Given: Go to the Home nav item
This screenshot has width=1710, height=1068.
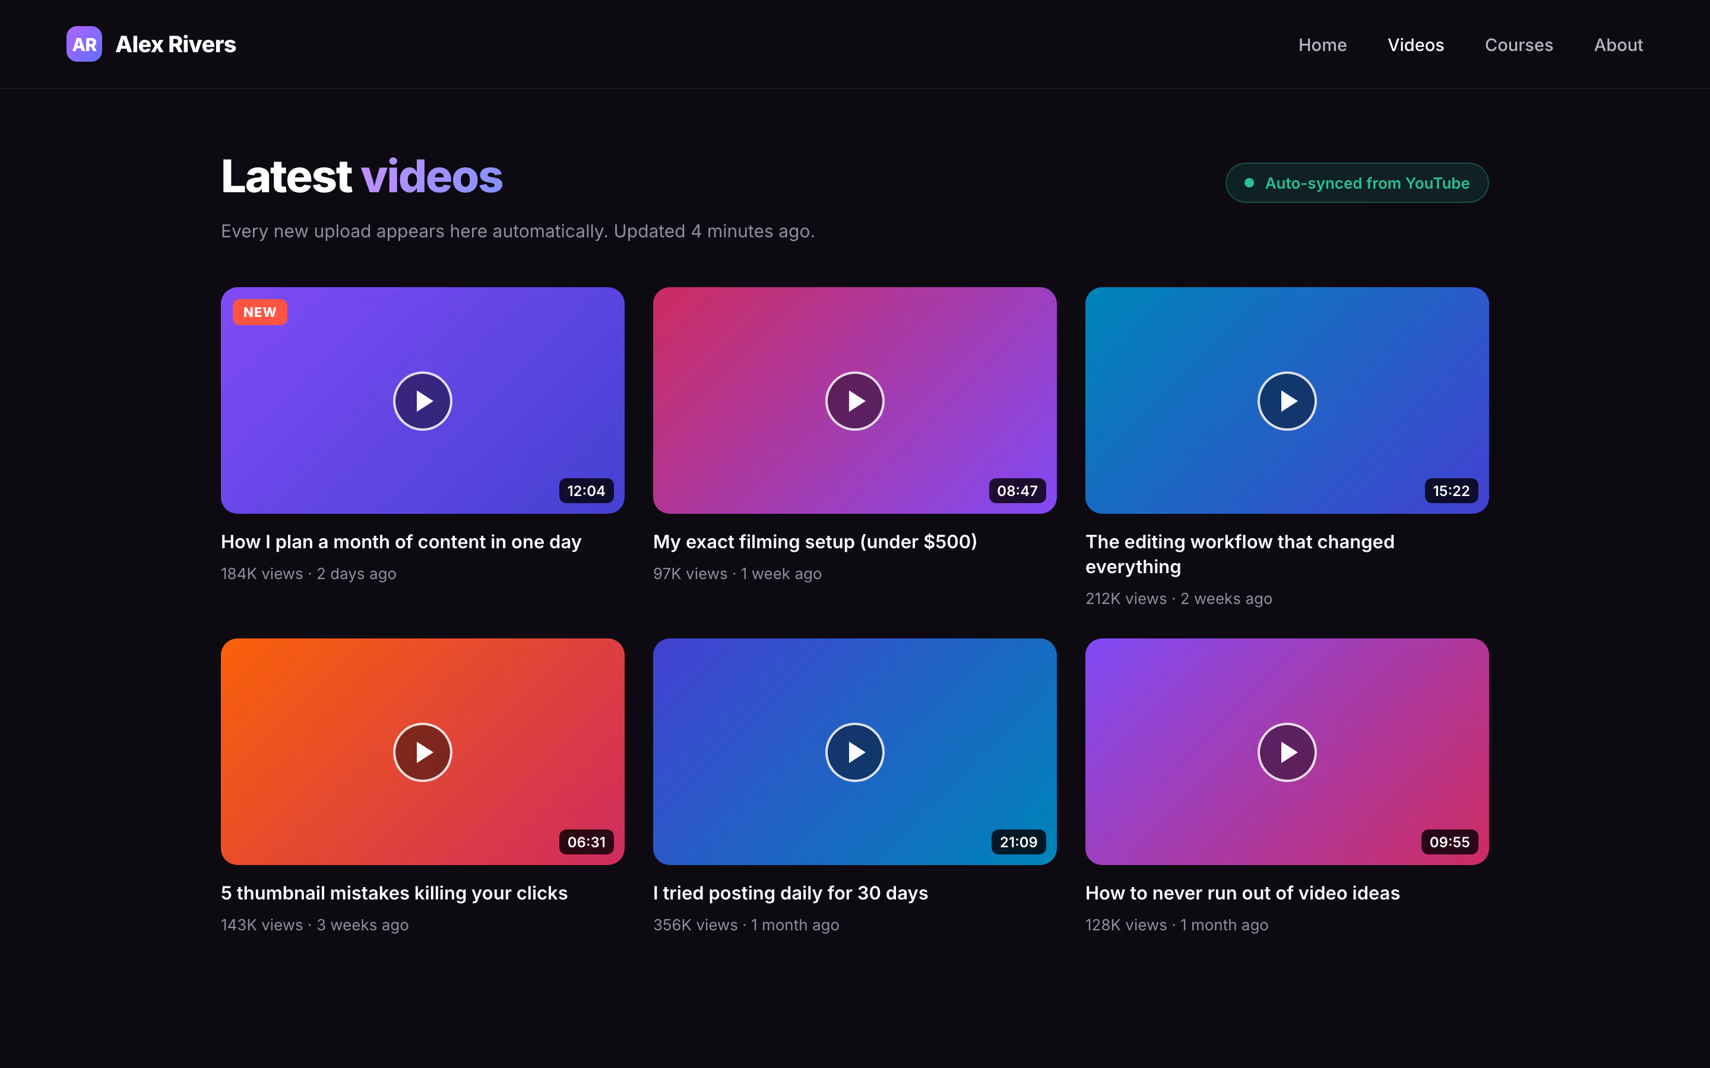Looking at the screenshot, I should [1322, 44].
